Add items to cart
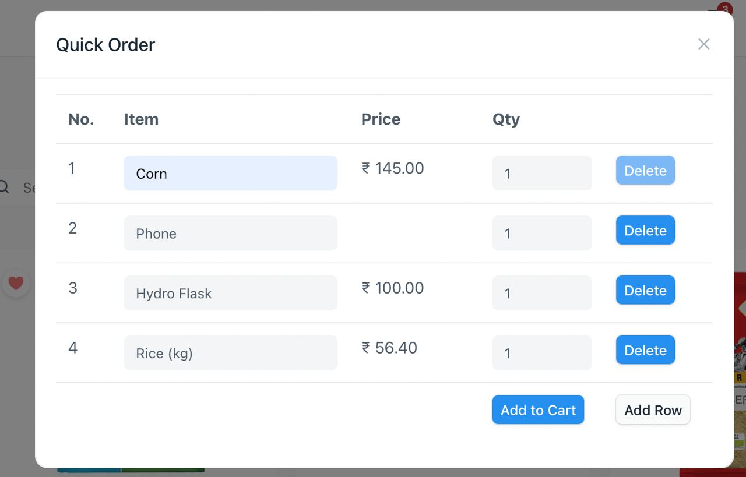Image resolution: width=746 pixels, height=477 pixels. [x=538, y=410]
